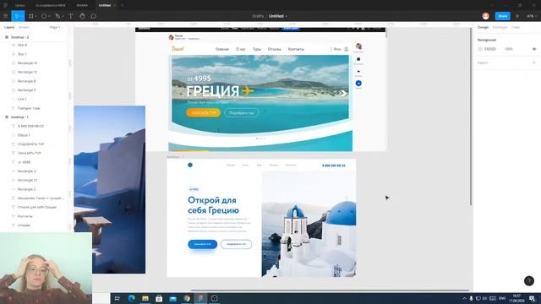This screenshot has height=304, width=541.
Task: Open the help question mark button
Action: [x=529, y=280]
